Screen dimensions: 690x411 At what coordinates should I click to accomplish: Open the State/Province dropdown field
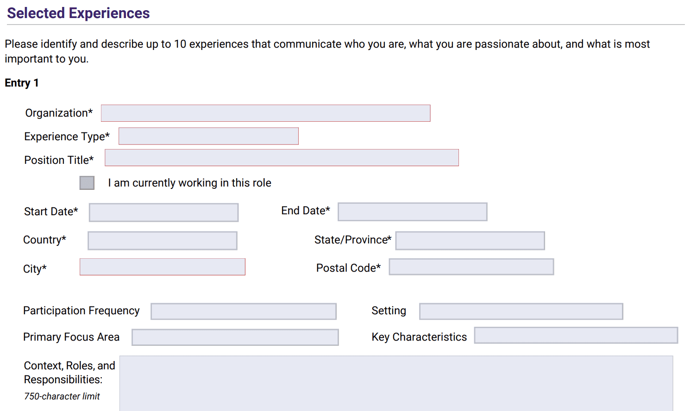click(x=470, y=241)
